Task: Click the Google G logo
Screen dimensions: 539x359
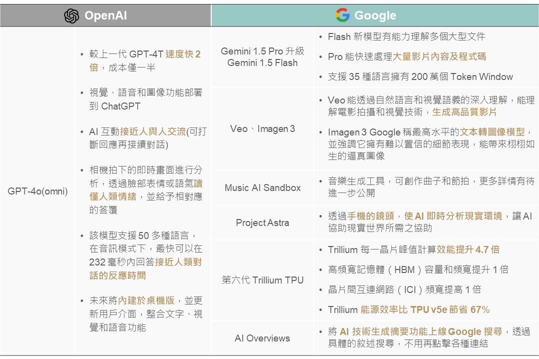Action: (x=342, y=15)
